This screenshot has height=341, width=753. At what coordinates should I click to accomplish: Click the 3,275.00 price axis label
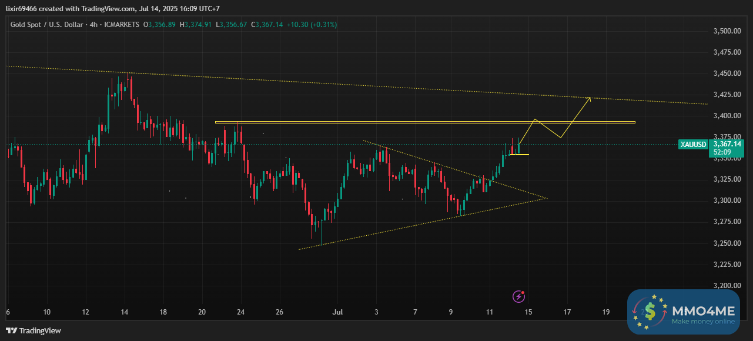click(727, 222)
